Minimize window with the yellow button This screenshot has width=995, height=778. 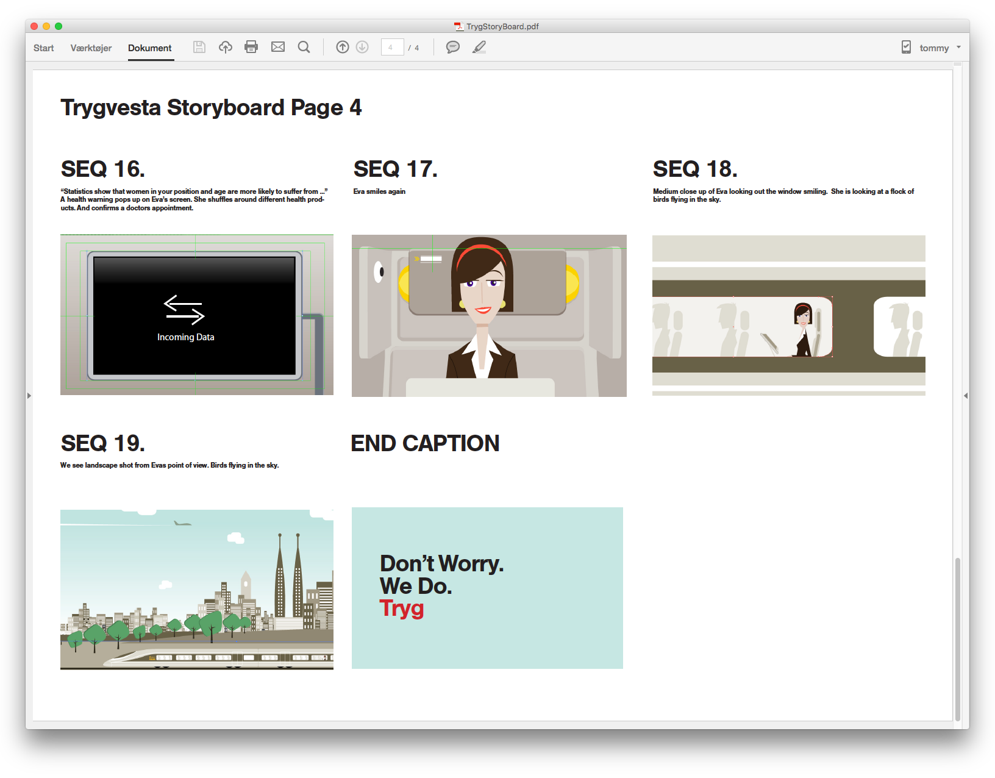[x=46, y=26]
